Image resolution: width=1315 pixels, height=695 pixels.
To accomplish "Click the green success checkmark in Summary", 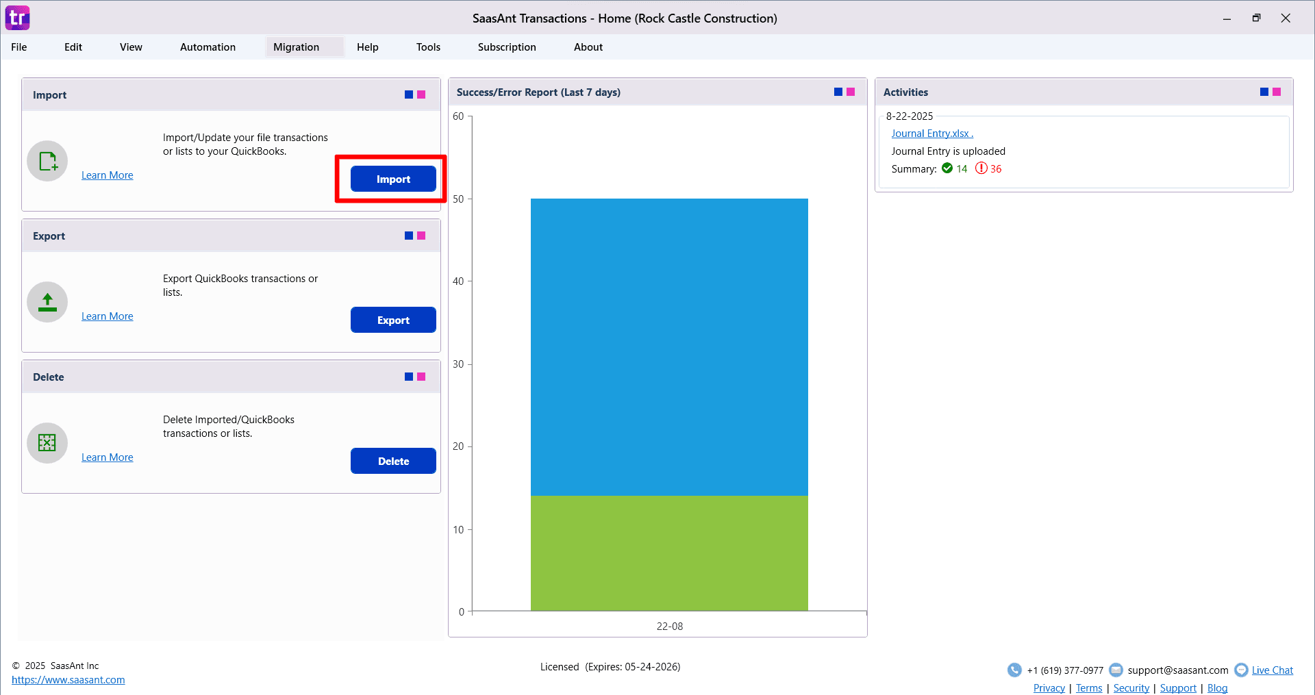I will [x=947, y=168].
